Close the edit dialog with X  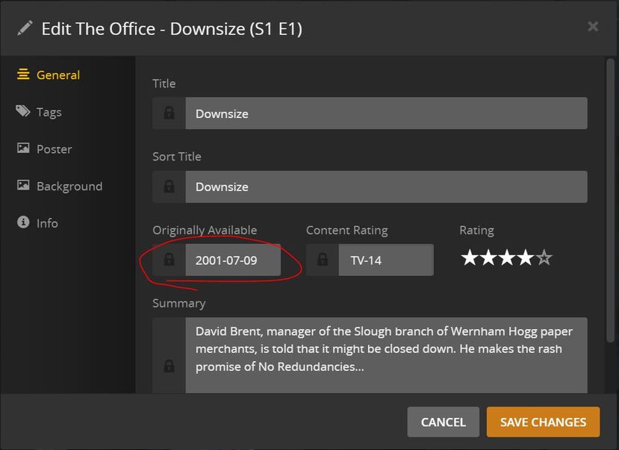(593, 26)
